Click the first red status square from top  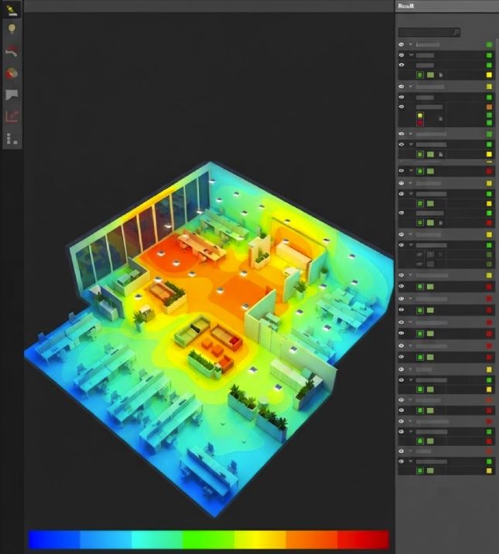tap(489, 171)
